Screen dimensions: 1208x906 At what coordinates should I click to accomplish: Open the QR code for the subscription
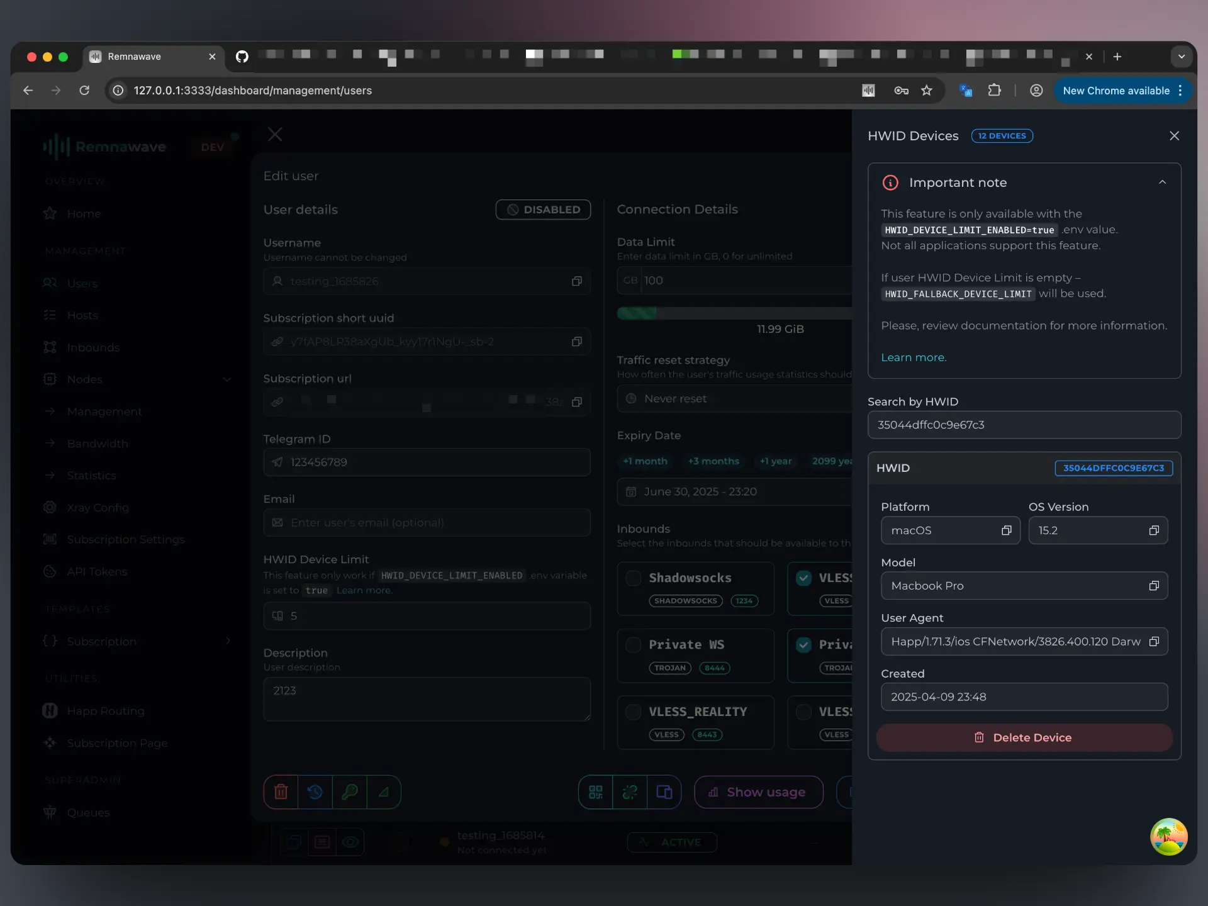click(x=595, y=792)
